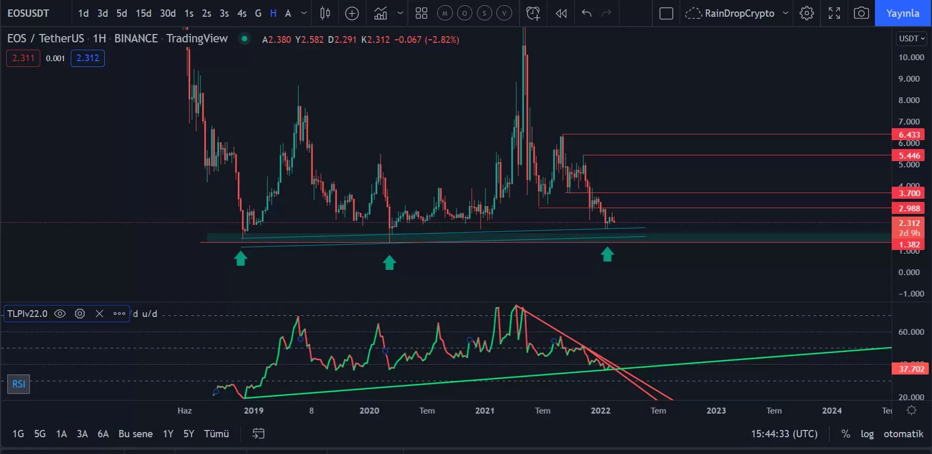The image size is (932, 454).
Task: Open the USDT currency dropdown
Action: click(x=912, y=38)
